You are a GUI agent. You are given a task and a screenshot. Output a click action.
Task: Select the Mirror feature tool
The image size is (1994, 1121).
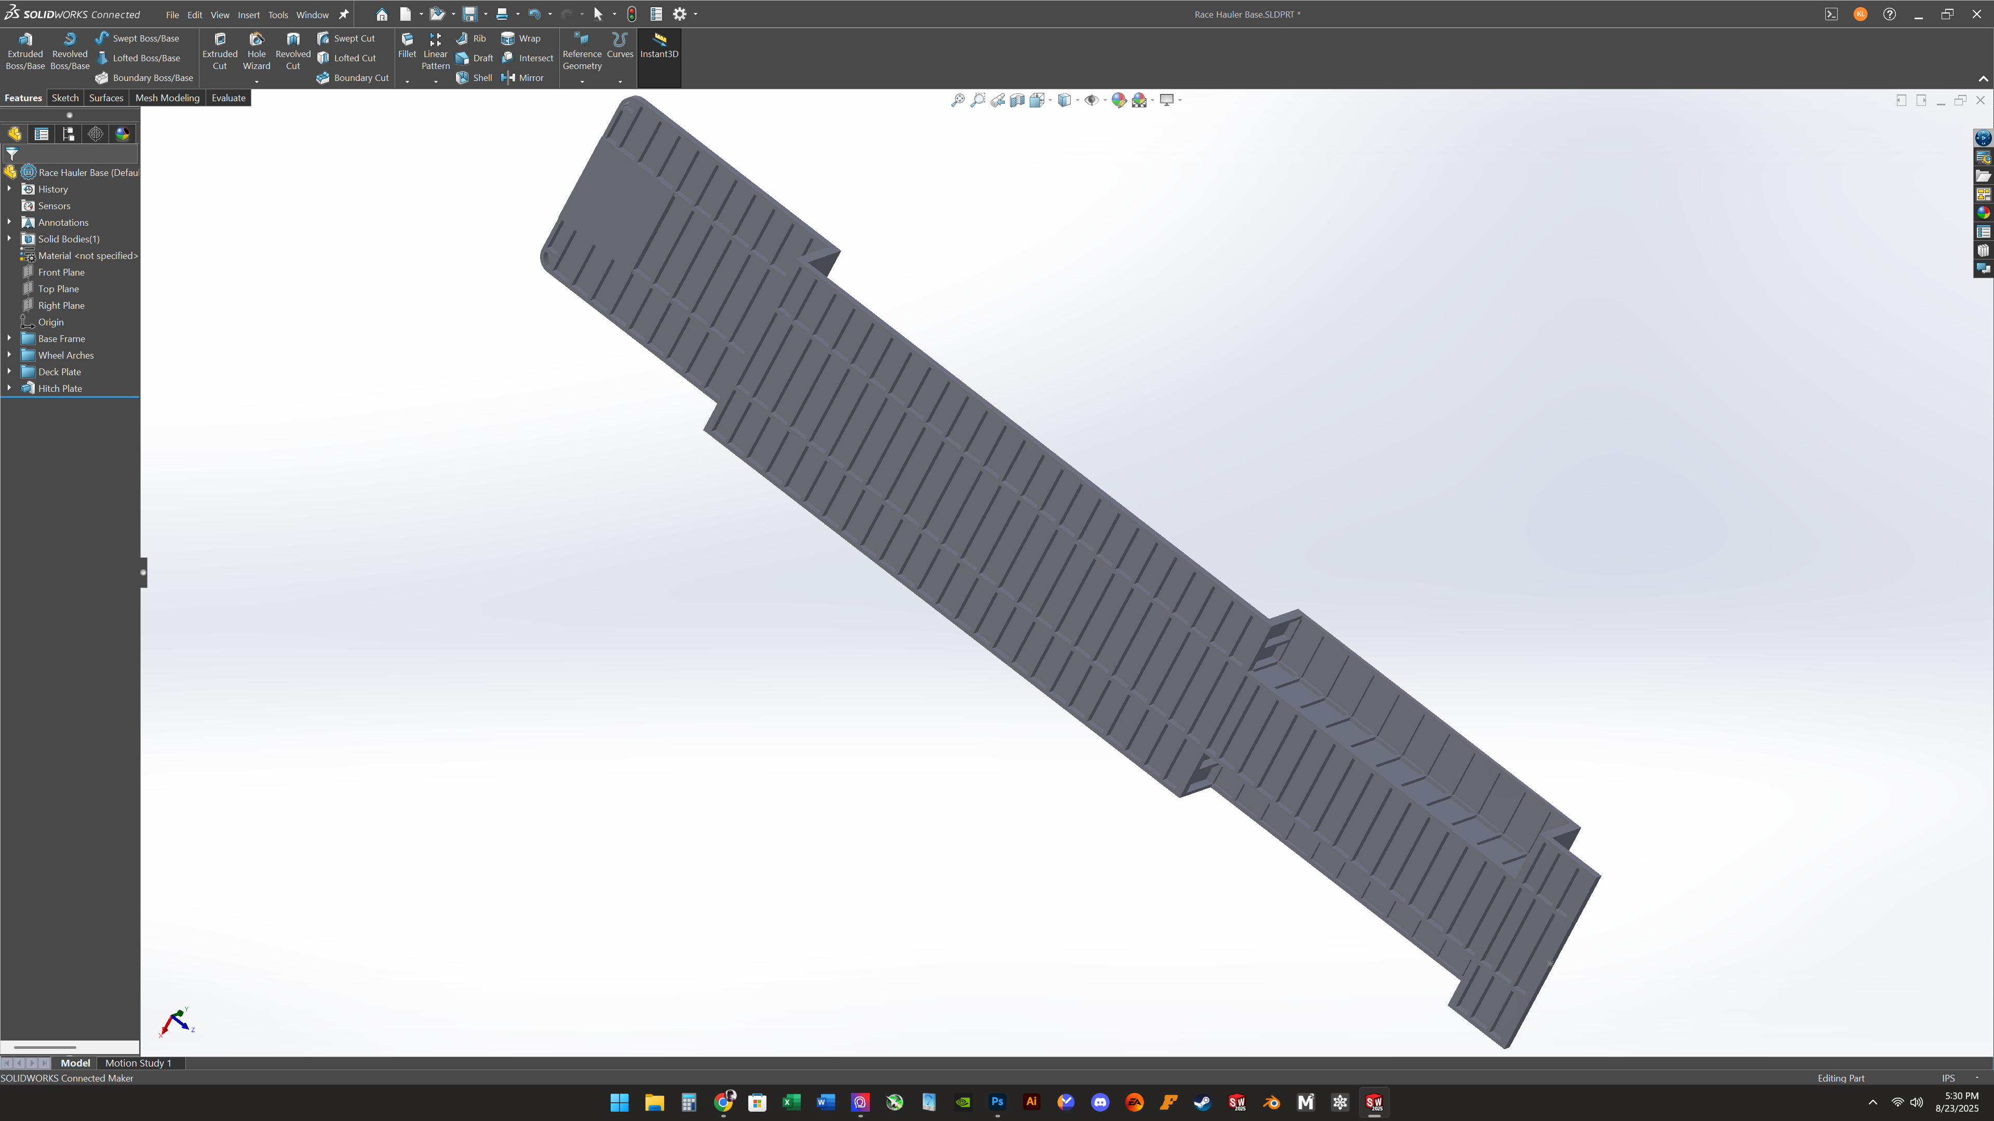[522, 77]
